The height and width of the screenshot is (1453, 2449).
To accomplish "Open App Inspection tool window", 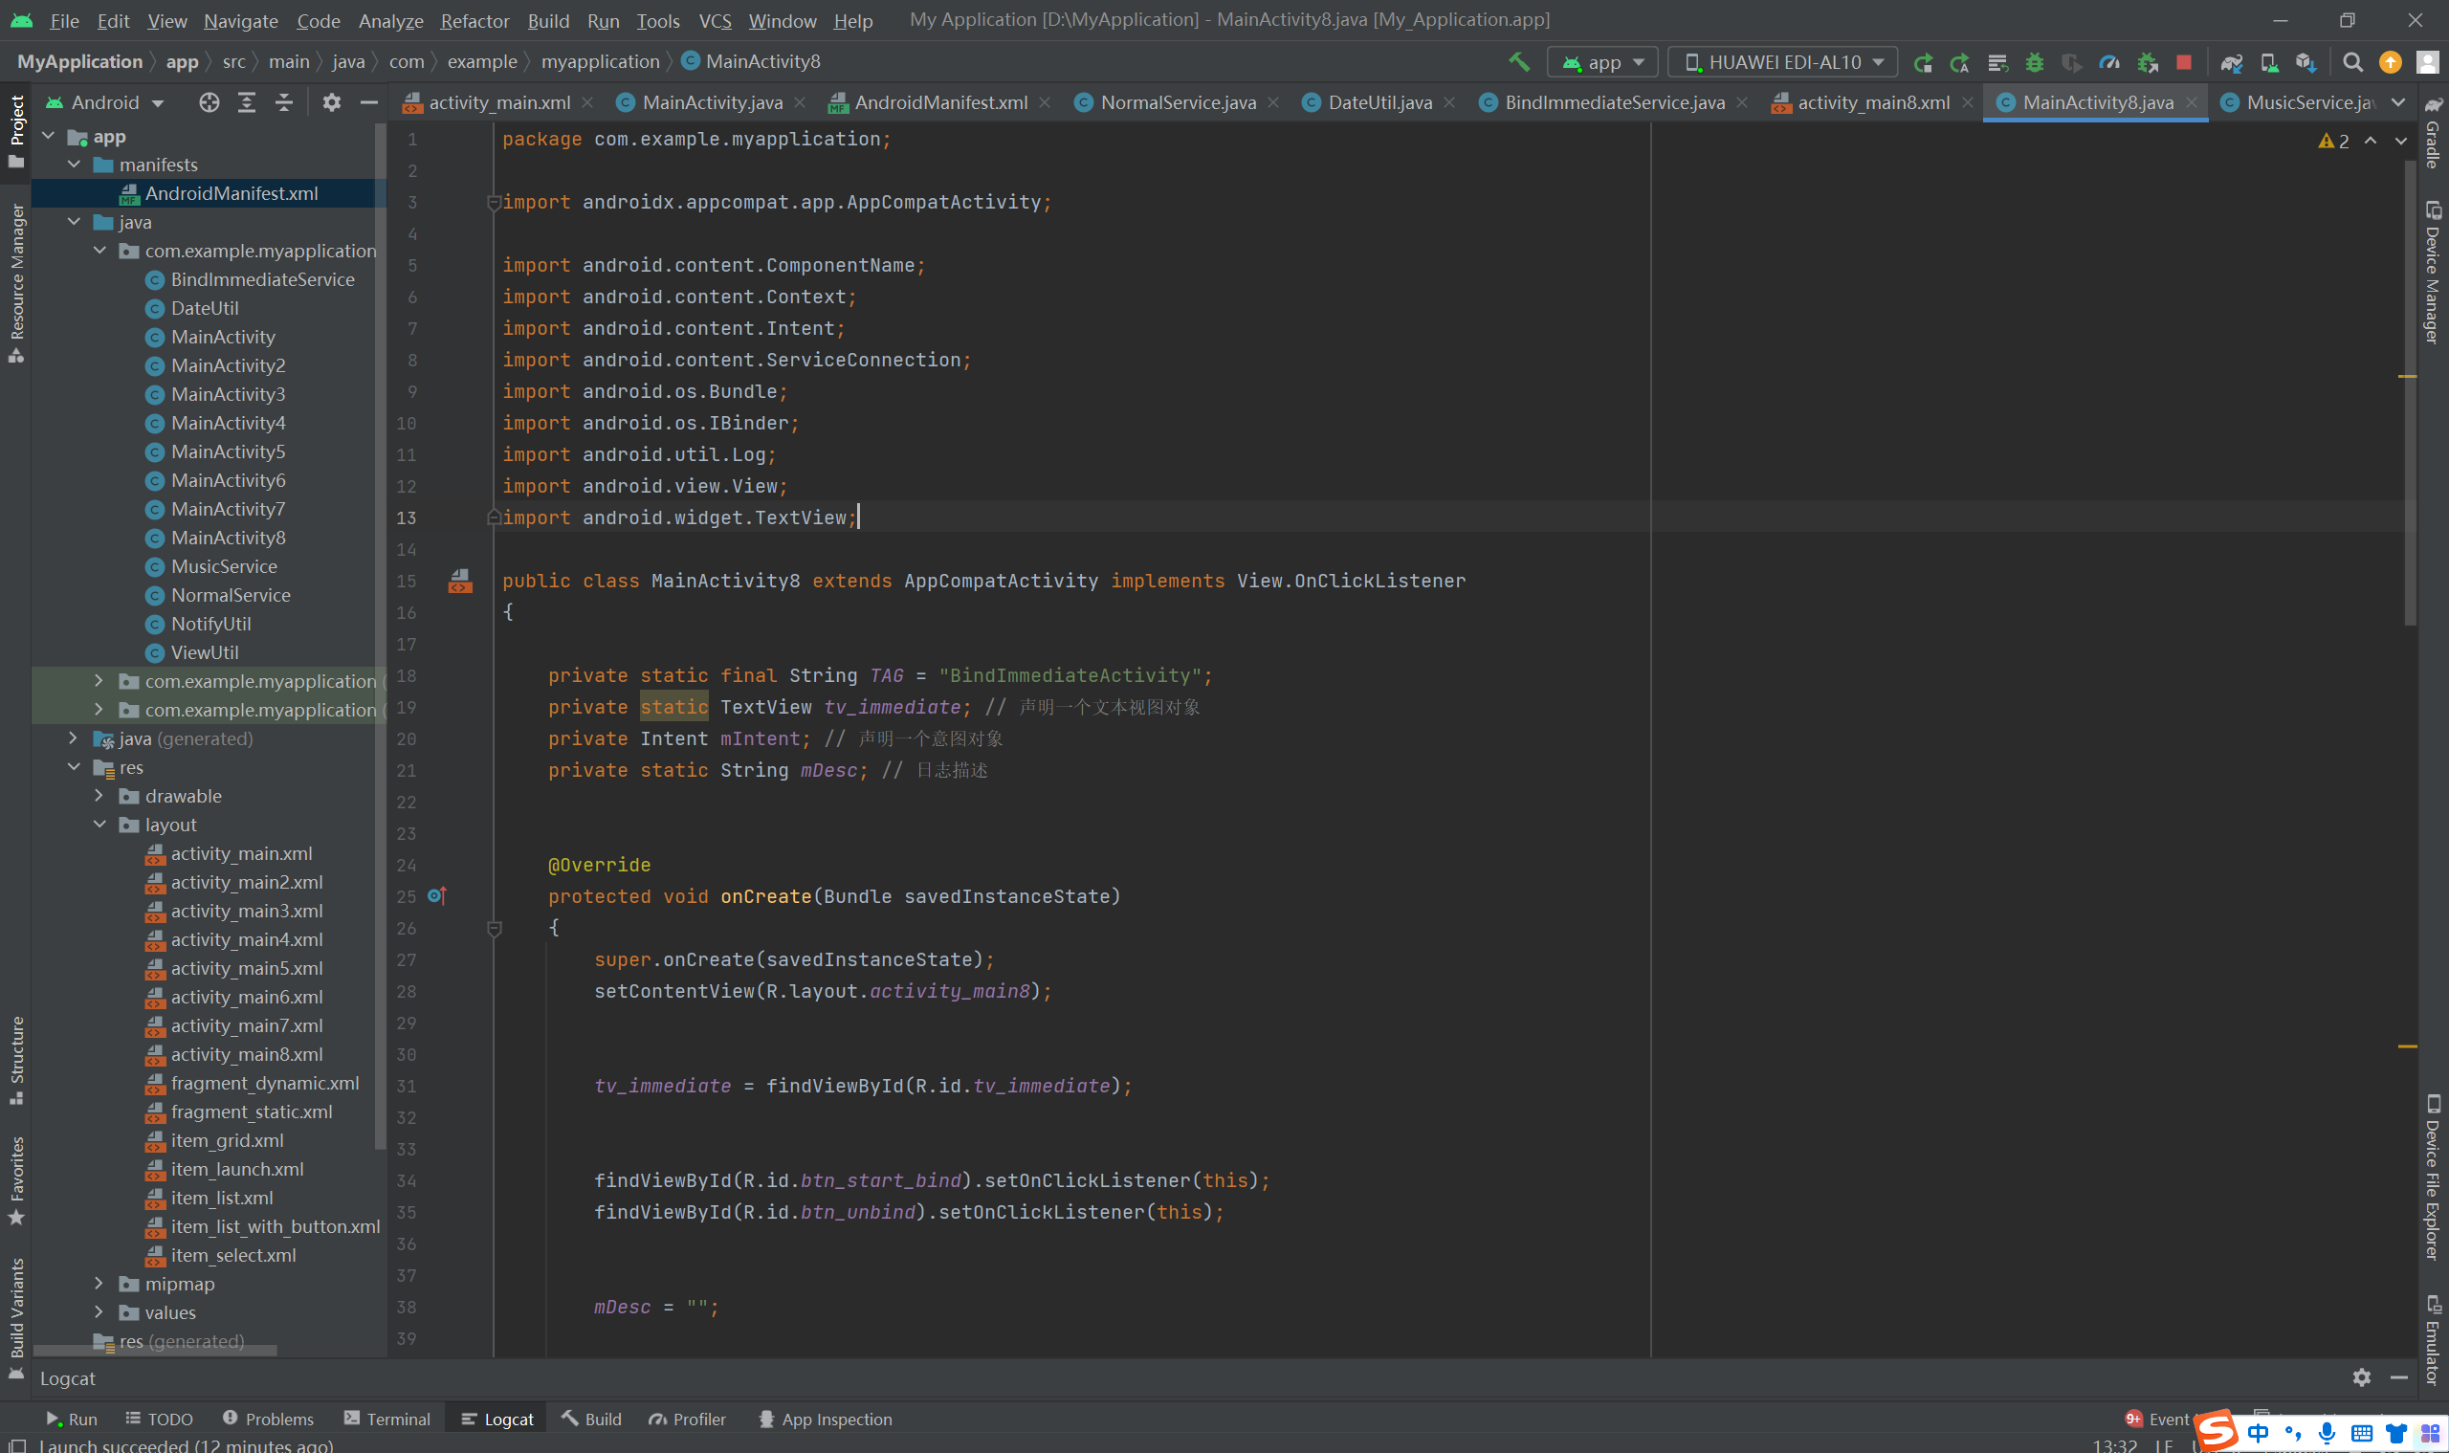I will pos(825,1419).
